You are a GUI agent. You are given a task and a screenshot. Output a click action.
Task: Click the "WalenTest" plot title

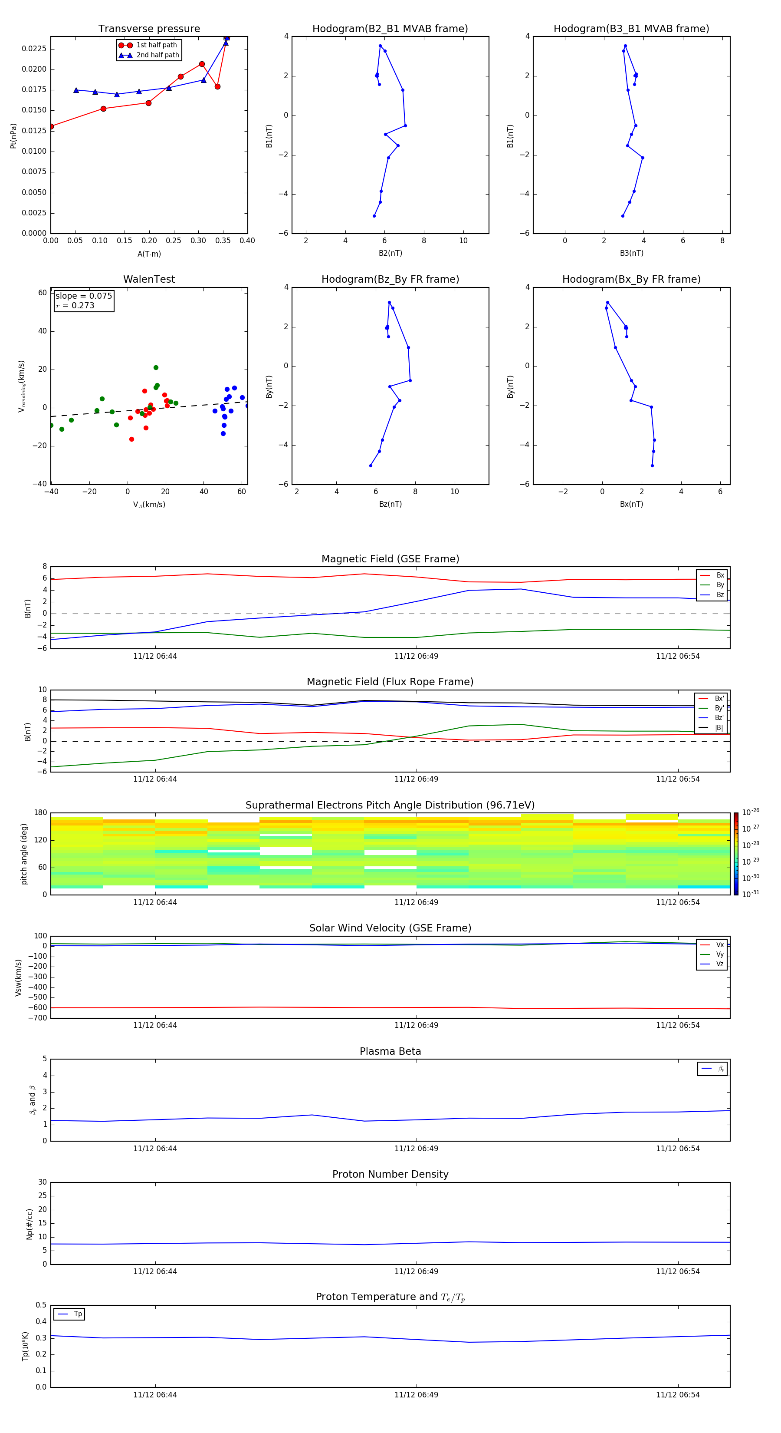click(149, 279)
